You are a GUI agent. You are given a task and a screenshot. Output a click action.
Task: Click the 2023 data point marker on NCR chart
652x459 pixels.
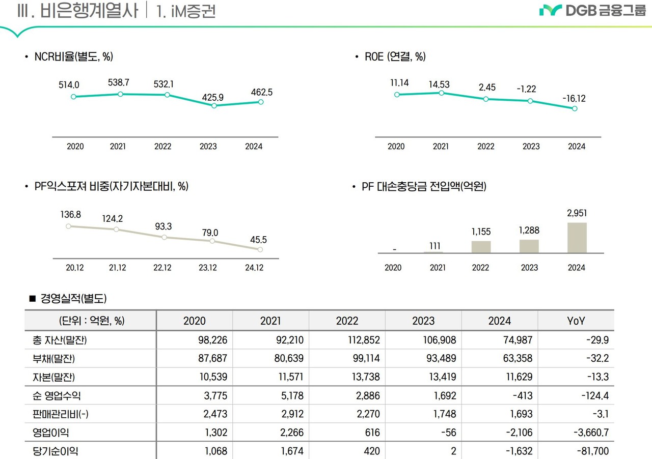tap(214, 106)
